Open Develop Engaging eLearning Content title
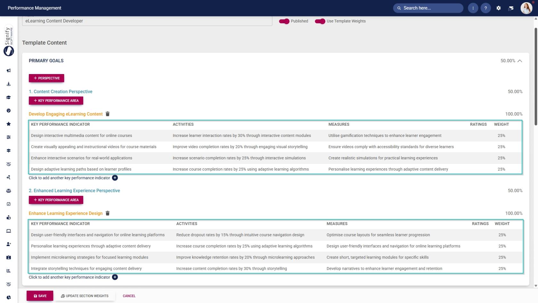538x303 pixels. 66,114
